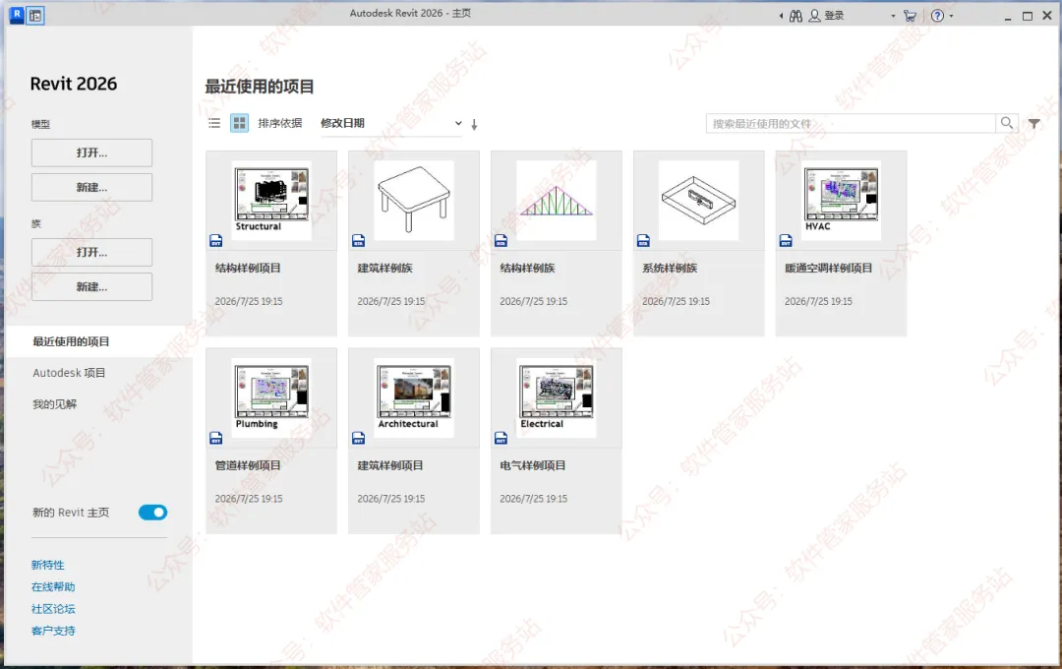Screen dimensions: 1062x669
Task: Open HVAC sample project thumbnail
Action: tap(841, 200)
